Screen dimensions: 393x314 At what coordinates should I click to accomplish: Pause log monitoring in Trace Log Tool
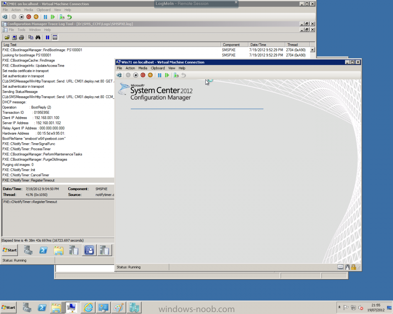point(47,37)
